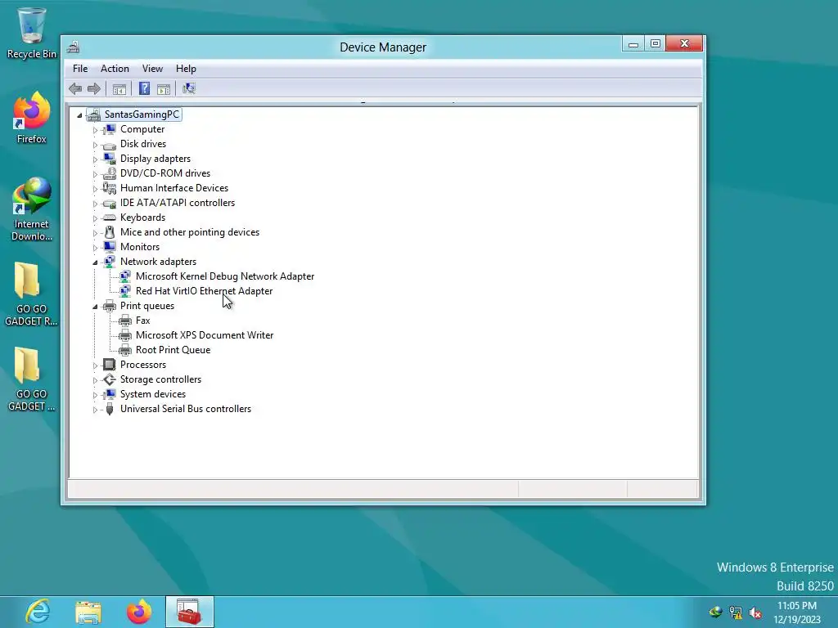Screen dimensions: 838x628
Task: Click the Monitors category icon
Action: click(x=110, y=247)
